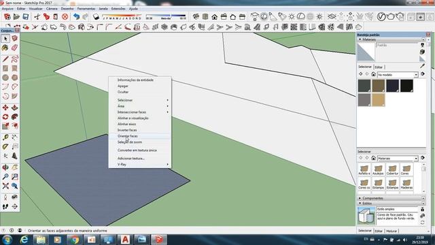The width and height of the screenshot is (435, 245).
Task: Collapse the Materiais panel section
Action: [360, 39]
